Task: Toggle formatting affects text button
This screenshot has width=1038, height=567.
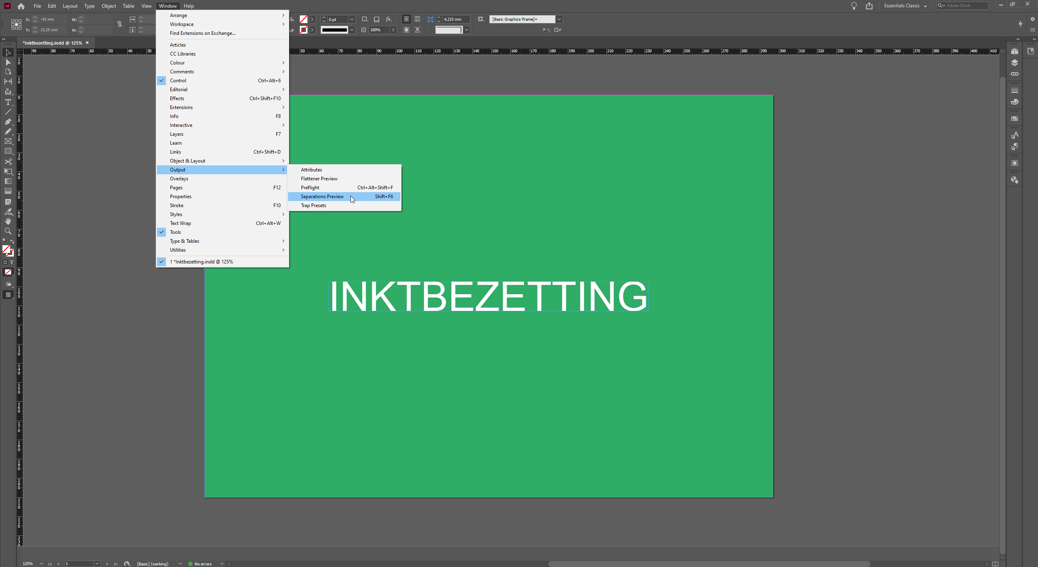Action: [x=12, y=262]
